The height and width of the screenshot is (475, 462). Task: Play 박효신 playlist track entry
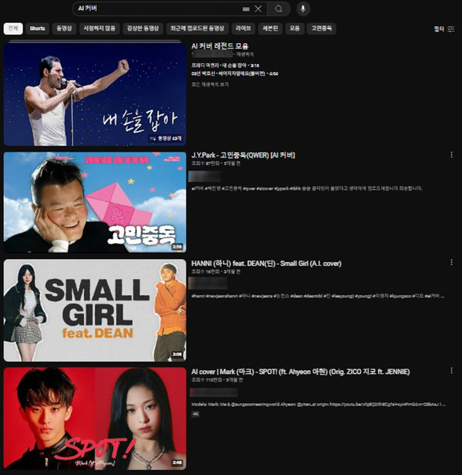(235, 73)
